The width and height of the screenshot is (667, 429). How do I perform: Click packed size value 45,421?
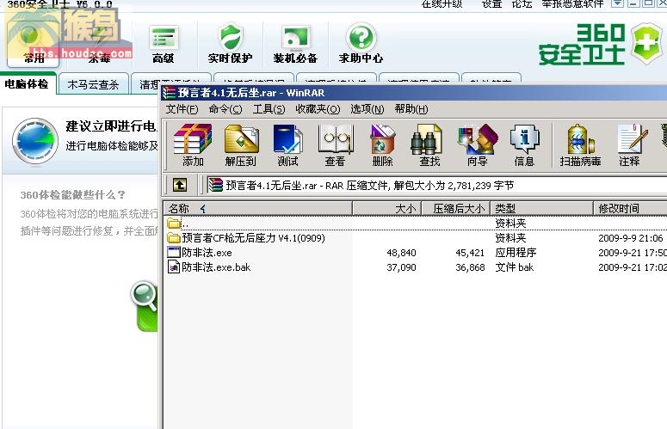point(470,253)
